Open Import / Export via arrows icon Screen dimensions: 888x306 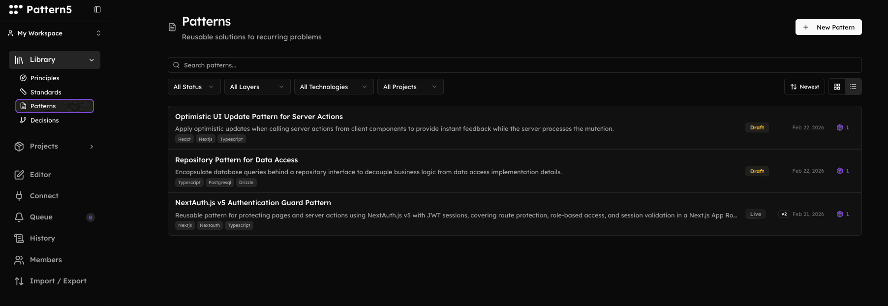[19, 281]
